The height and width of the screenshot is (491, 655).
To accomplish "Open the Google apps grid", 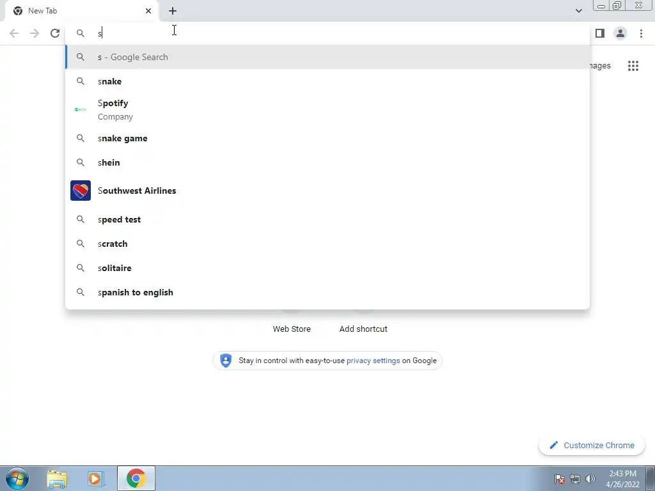I will [633, 66].
